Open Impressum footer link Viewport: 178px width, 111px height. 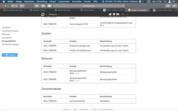(66, 109)
